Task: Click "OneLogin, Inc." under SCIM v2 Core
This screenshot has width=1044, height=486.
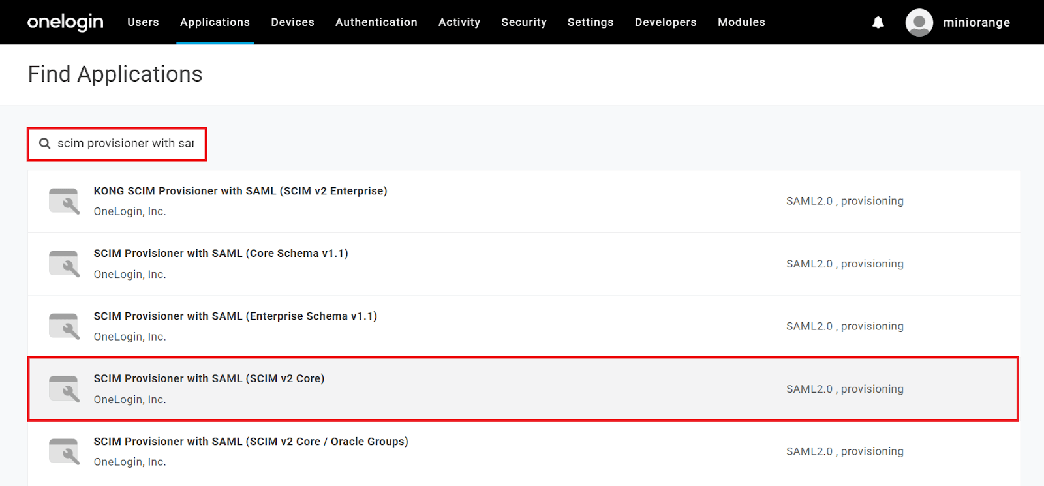Action: tap(130, 400)
